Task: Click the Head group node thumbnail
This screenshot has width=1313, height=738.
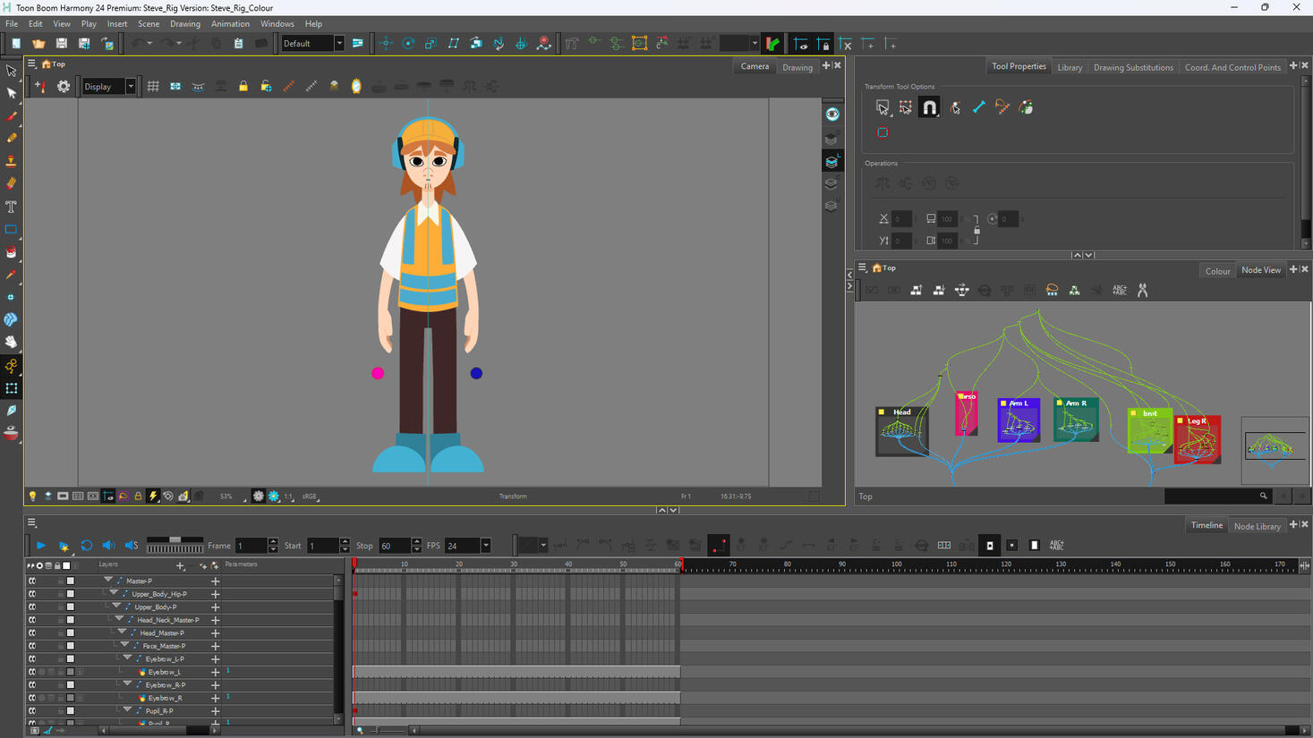Action: pyautogui.click(x=901, y=432)
